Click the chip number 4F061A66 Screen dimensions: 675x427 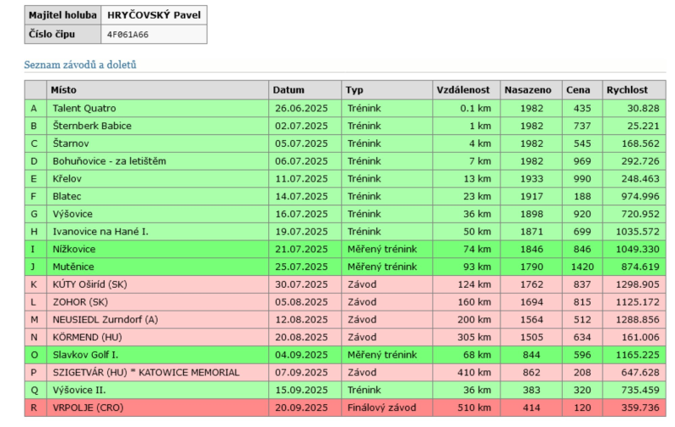tap(128, 35)
